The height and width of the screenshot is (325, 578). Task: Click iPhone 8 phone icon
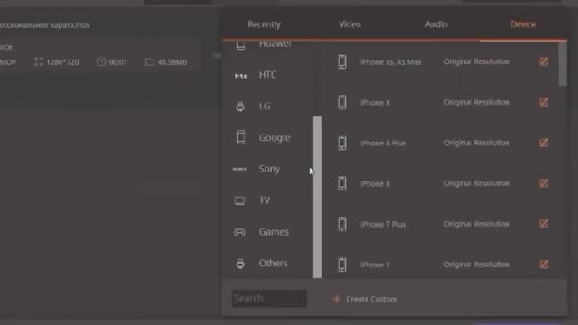(342, 183)
